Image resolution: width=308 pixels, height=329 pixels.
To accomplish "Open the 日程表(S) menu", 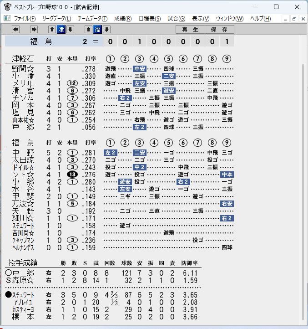I will click(x=150, y=19).
